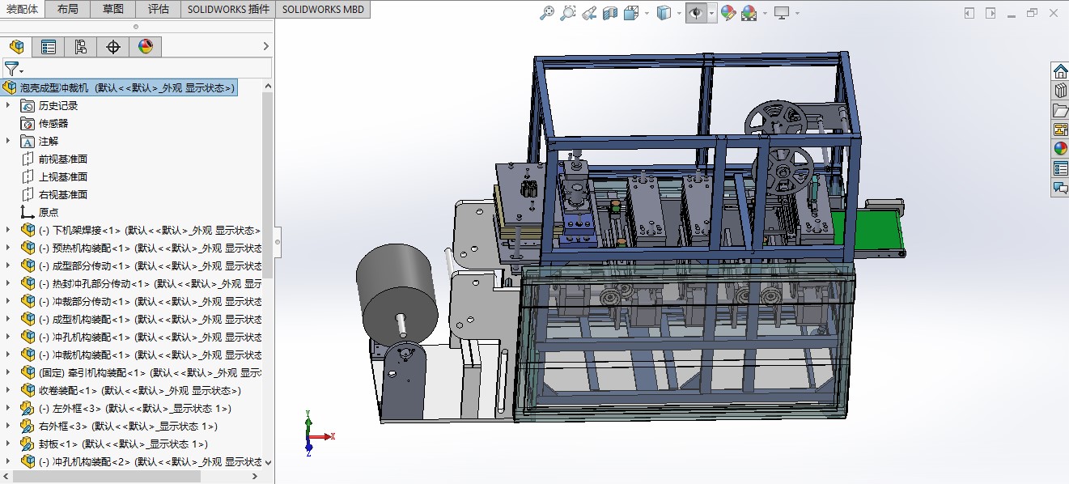Image resolution: width=1069 pixels, height=484 pixels.
Task: Open the SOLIDWORKS MBD tab
Action: pos(324,9)
